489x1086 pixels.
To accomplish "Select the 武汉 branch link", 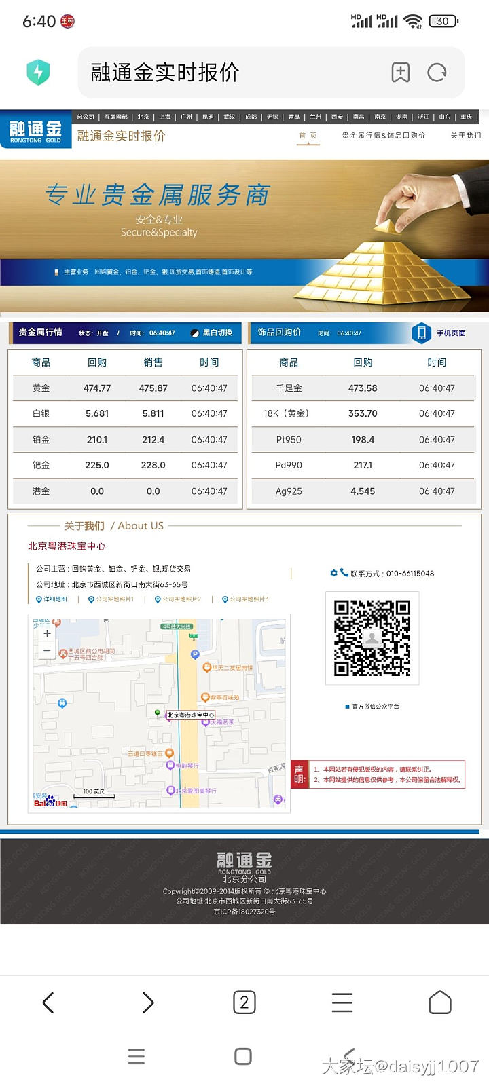I will pyautogui.click(x=230, y=117).
